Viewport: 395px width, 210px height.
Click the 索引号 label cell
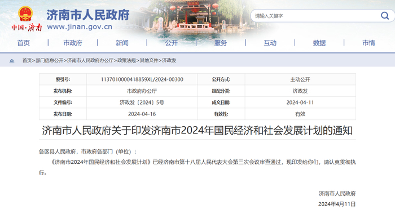click(63, 79)
